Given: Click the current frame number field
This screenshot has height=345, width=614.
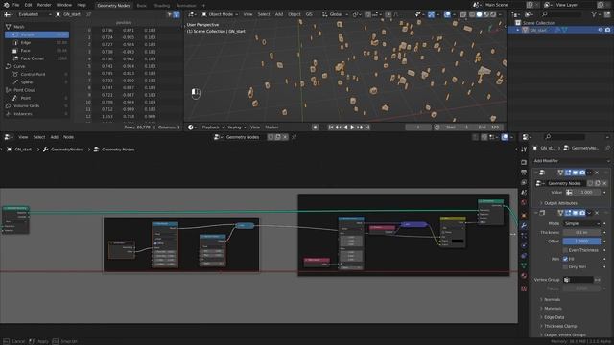Looking at the screenshot, I should tap(418, 127).
